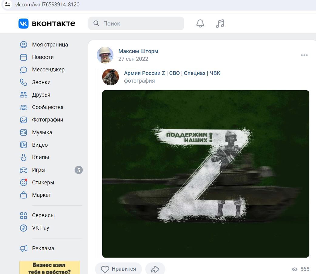The image size is (316, 274).
Task: Click the post date 27 сен 2022
Action: point(133,59)
